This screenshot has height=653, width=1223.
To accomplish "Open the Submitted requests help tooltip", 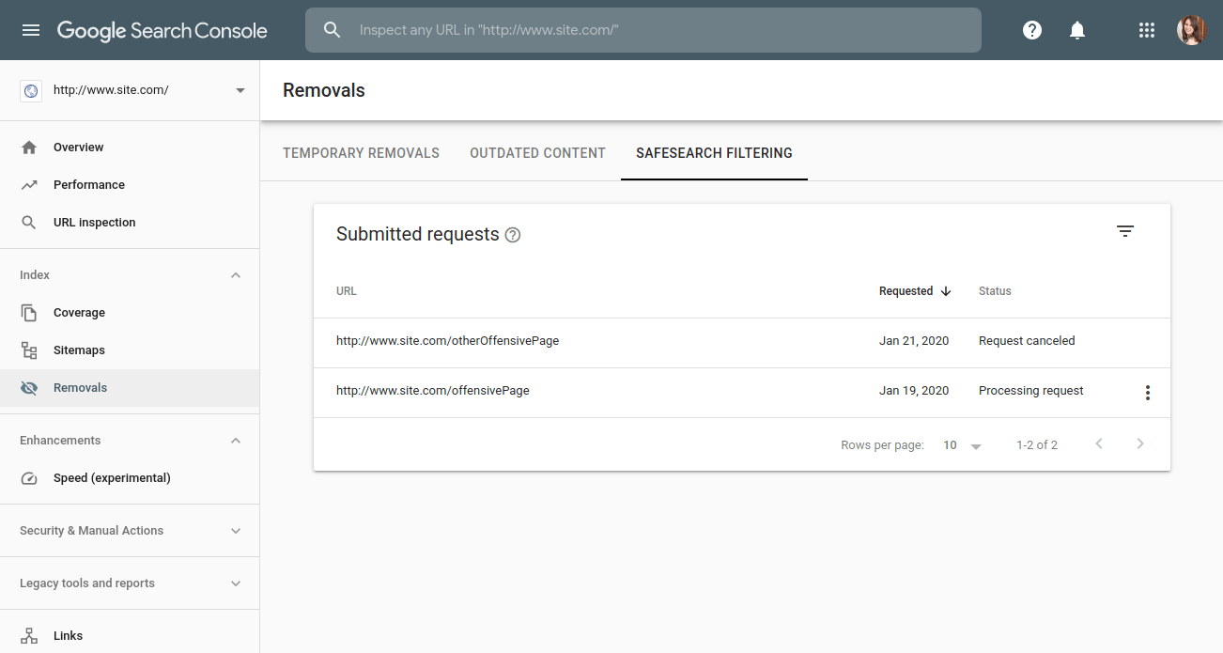I will coord(512,235).
